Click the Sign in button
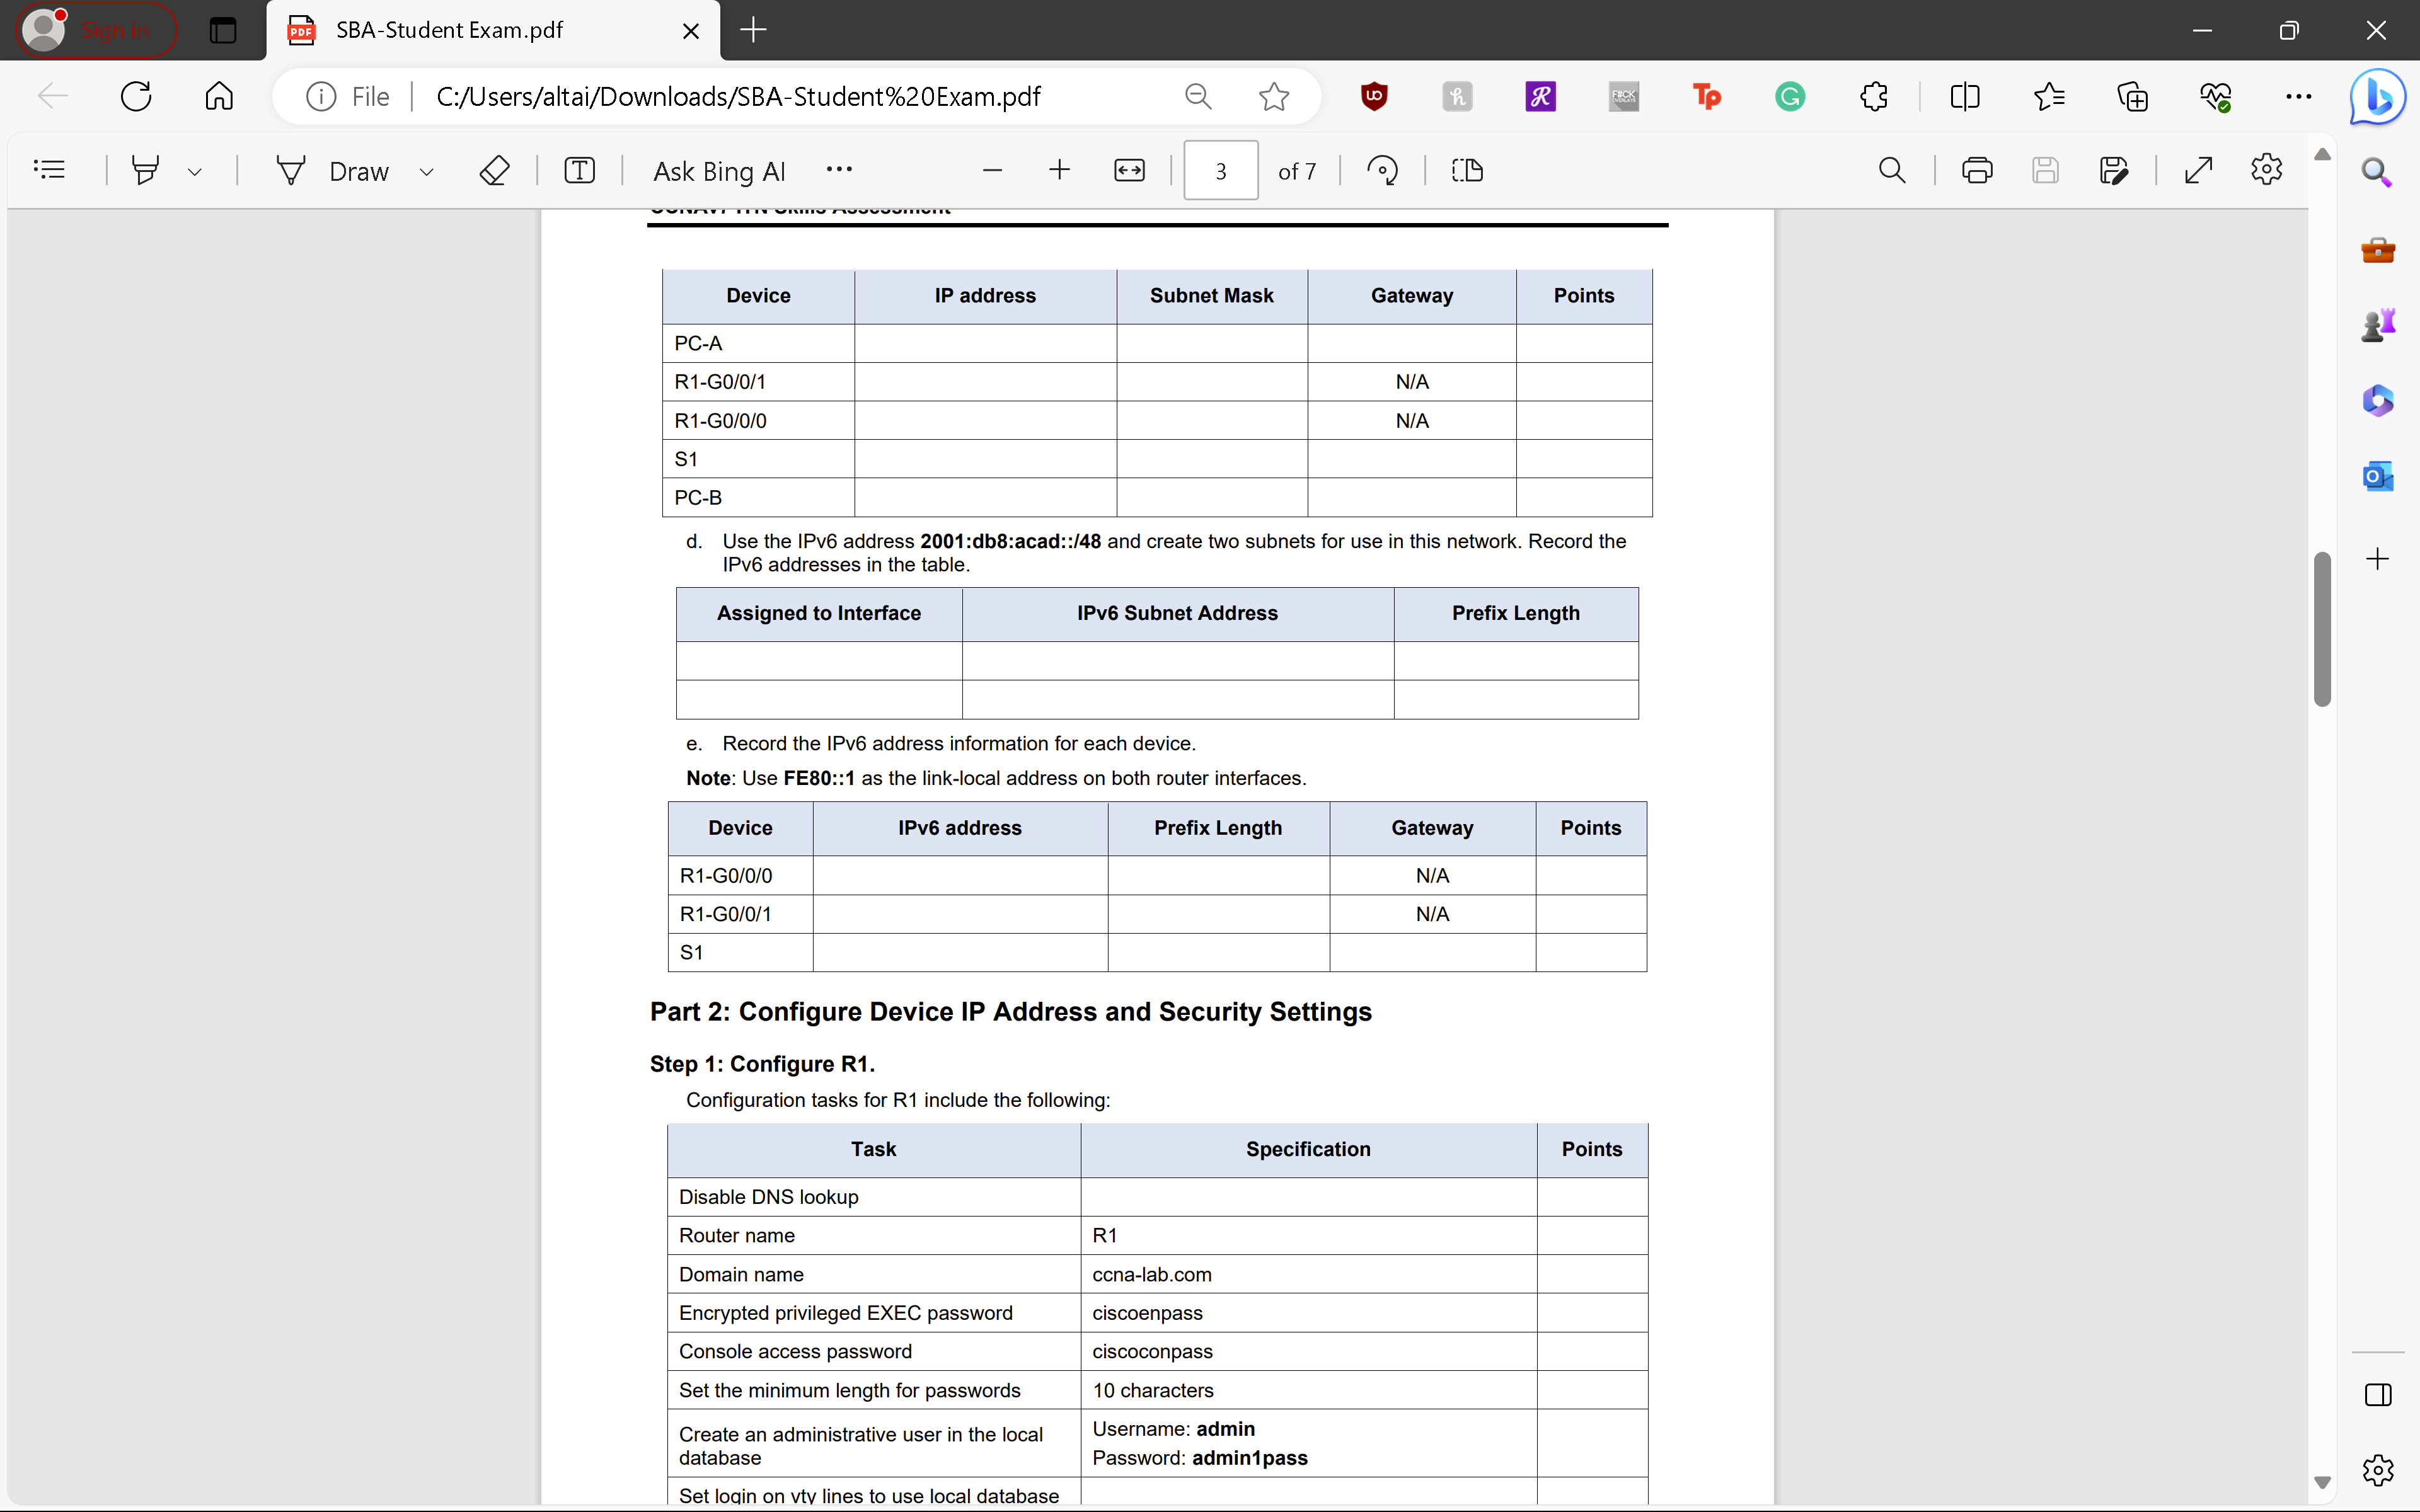This screenshot has height=1512, width=2420. tap(96, 31)
